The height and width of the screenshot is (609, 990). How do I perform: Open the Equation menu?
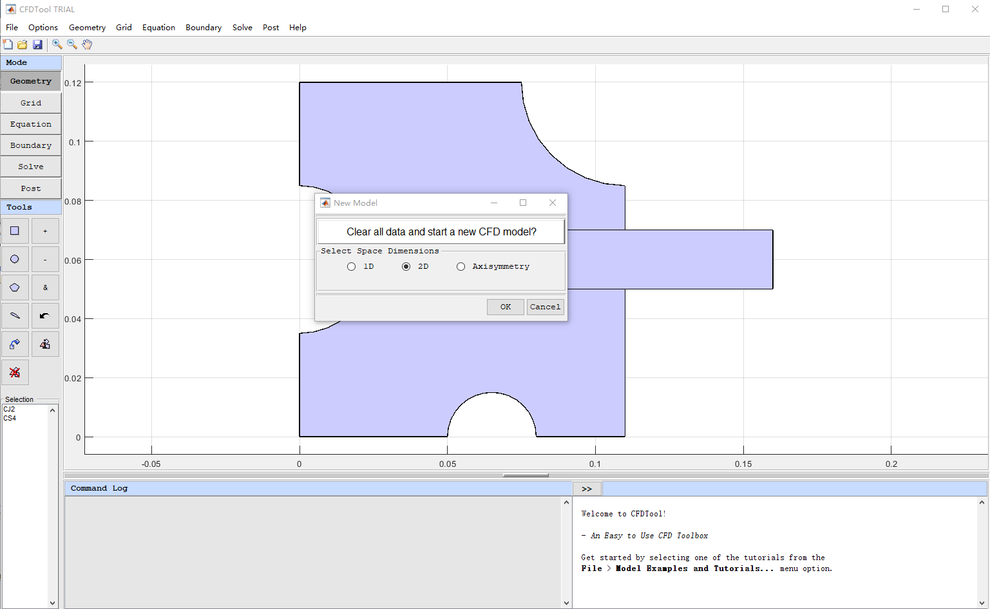click(x=158, y=27)
